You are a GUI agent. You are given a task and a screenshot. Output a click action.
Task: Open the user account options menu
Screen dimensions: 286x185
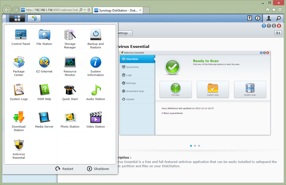pyautogui.click(x=269, y=18)
